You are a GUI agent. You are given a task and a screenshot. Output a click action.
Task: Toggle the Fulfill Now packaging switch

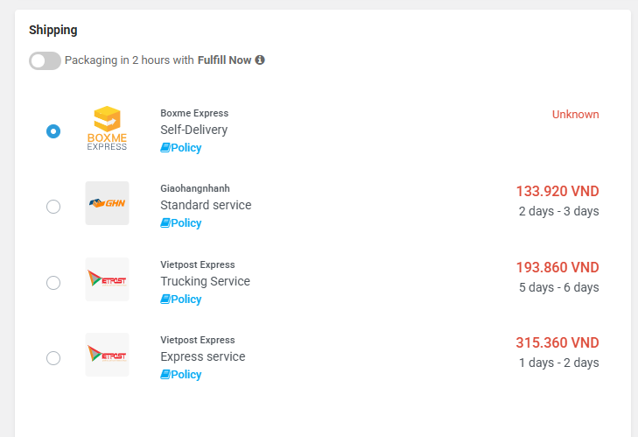[45, 60]
